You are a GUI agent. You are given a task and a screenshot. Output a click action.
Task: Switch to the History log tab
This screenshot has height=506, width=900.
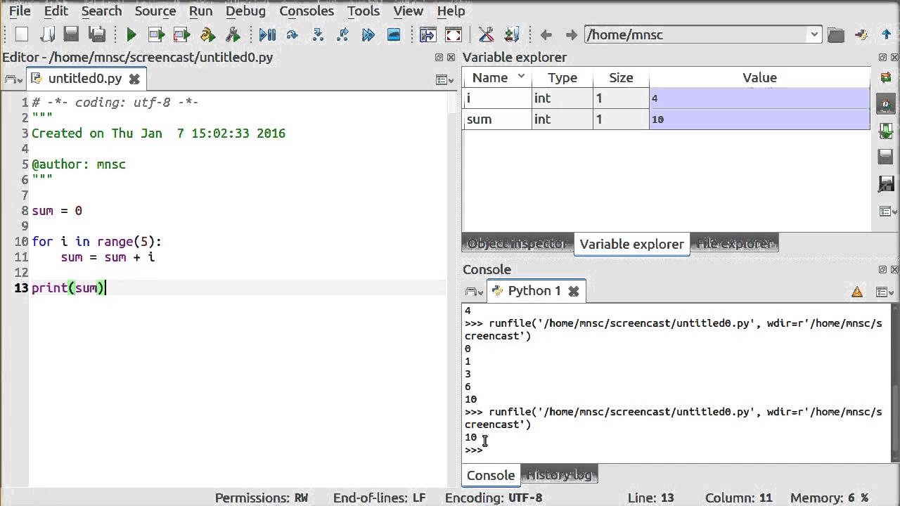559,475
